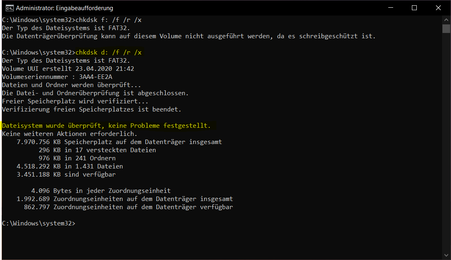Minimize the Eingabeaufforderung window
The image size is (451, 260).
point(392,8)
